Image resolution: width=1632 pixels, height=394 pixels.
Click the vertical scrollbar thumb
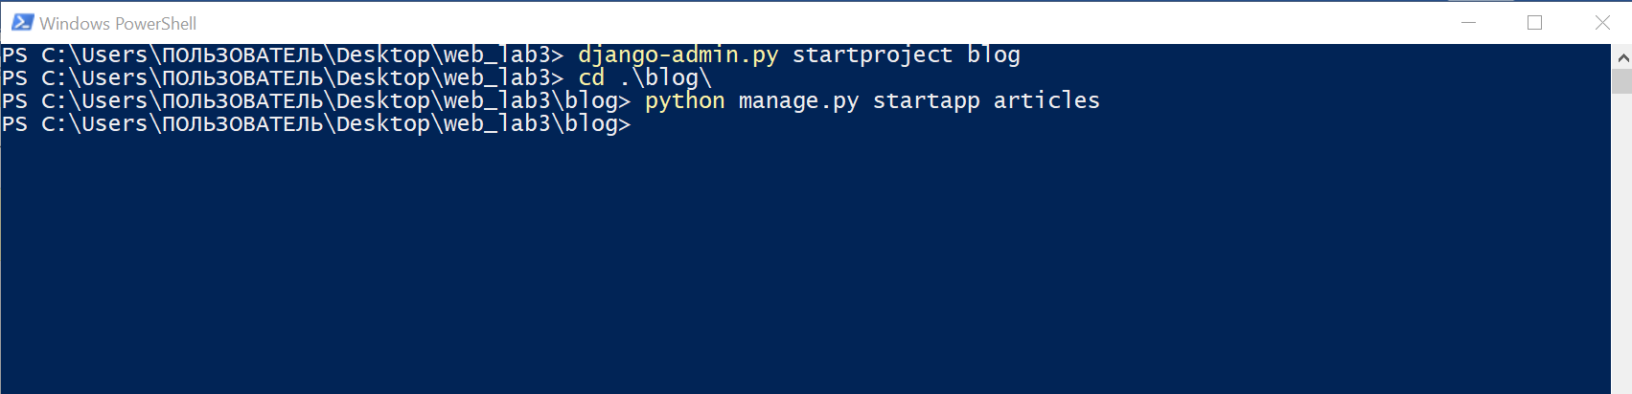(x=1622, y=81)
